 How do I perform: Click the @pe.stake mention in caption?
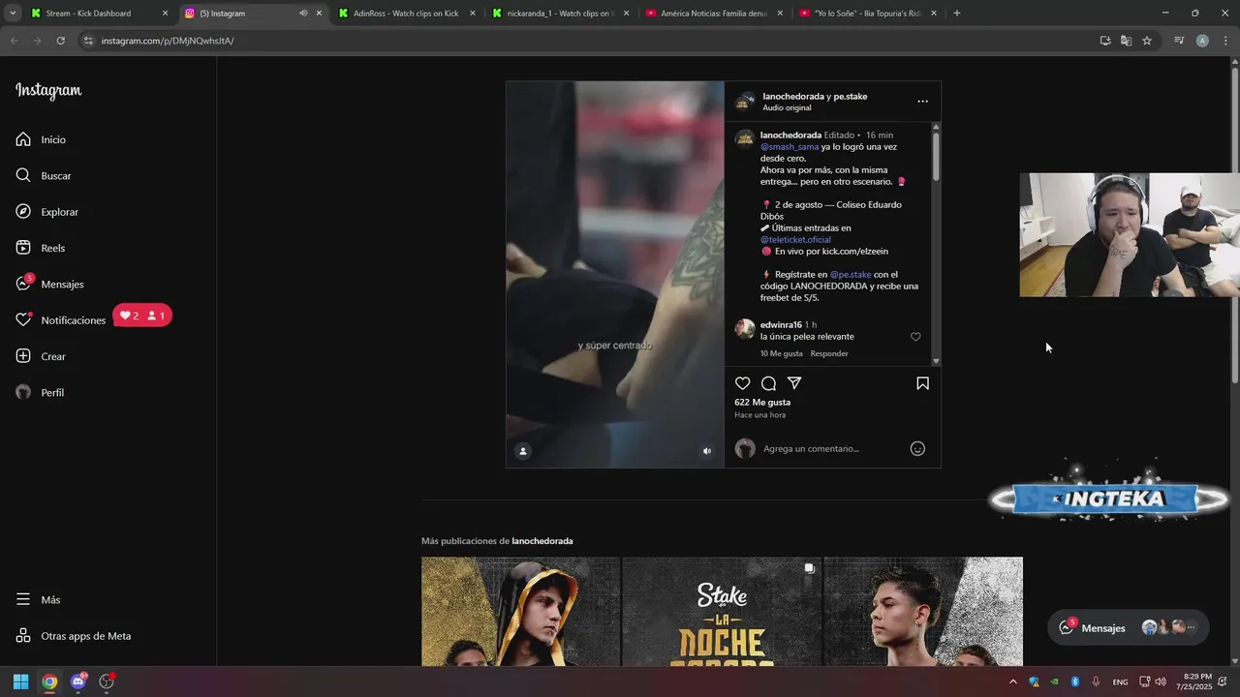pos(851,275)
